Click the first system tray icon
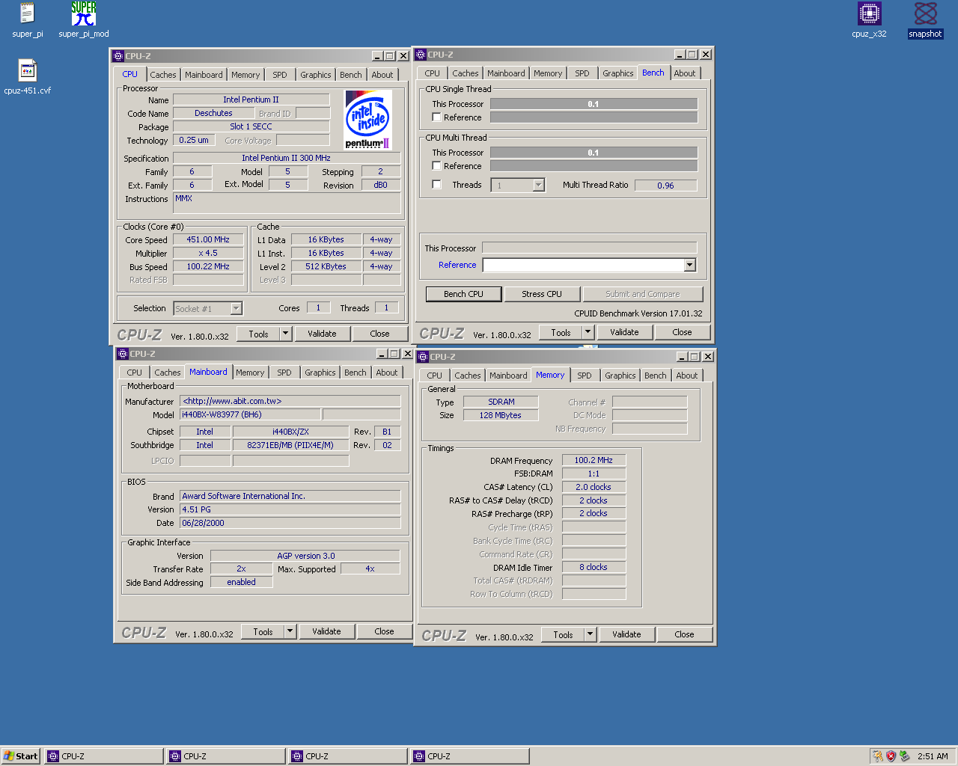The height and width of the screenshot is (766, 958). pyautogui.click(x=877, y=756)
